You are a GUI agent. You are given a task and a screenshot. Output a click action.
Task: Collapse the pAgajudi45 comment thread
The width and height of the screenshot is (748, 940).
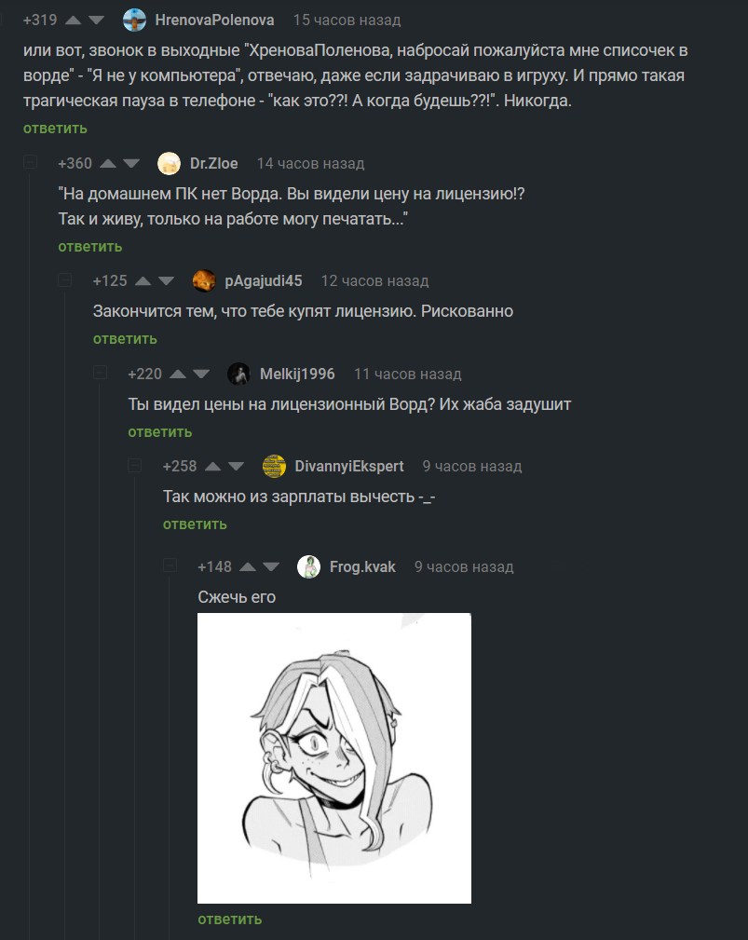click(64, 280)
